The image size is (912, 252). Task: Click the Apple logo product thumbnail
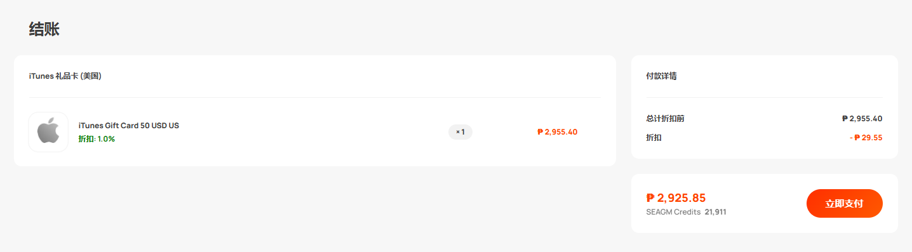[x=48, y=132]
